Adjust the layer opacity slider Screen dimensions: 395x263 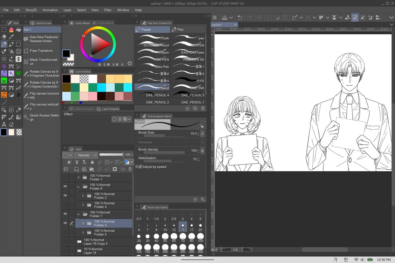tap(111, 155)
